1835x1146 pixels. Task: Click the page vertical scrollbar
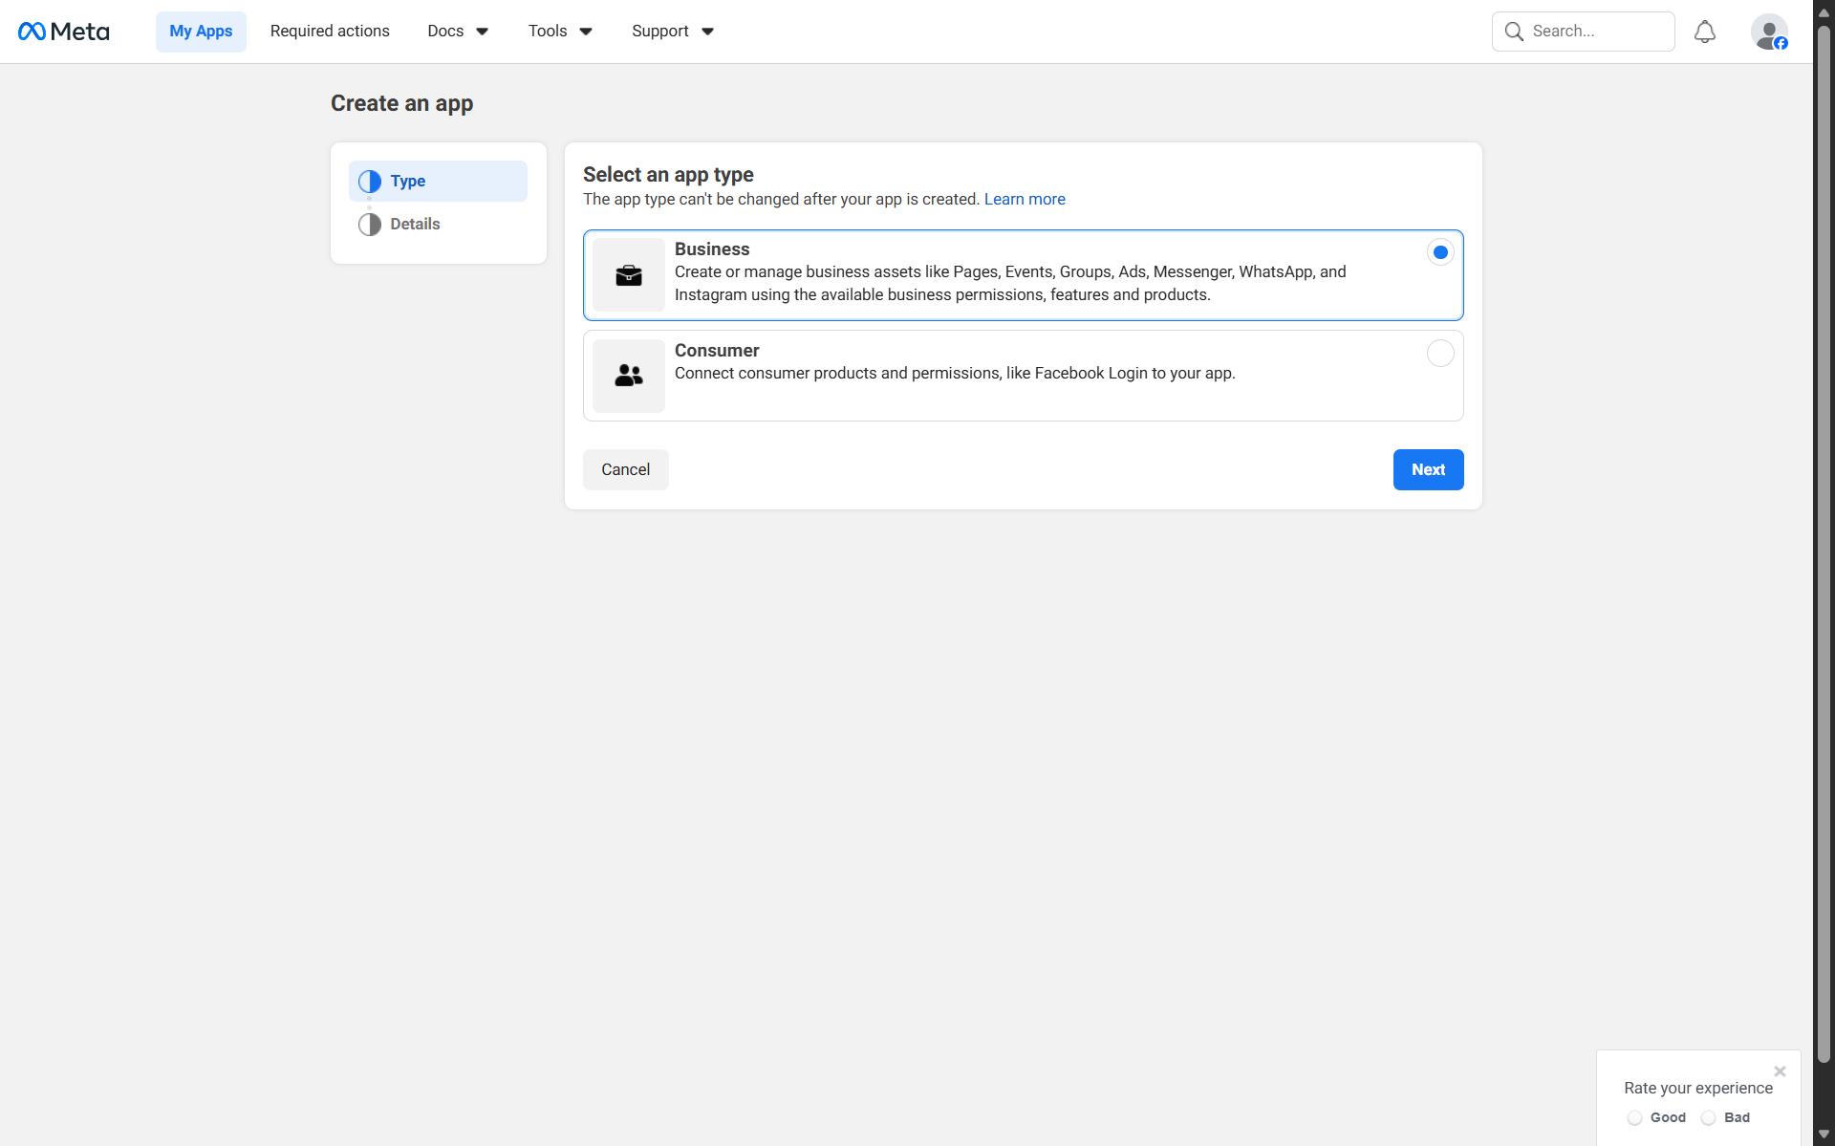tap(1824, 545)
